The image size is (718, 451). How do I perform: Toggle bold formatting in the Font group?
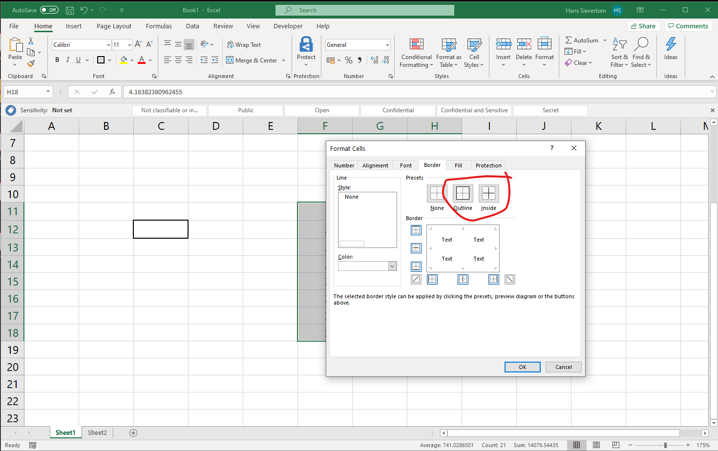coord(57,60)
